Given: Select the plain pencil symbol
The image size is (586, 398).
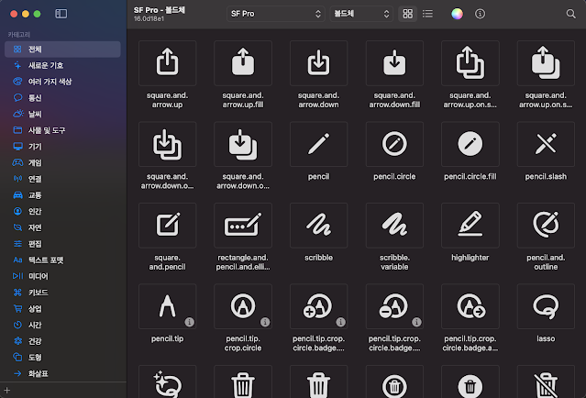Looking at the screenshot, I should pyautogui.click(x=318, y=144).
